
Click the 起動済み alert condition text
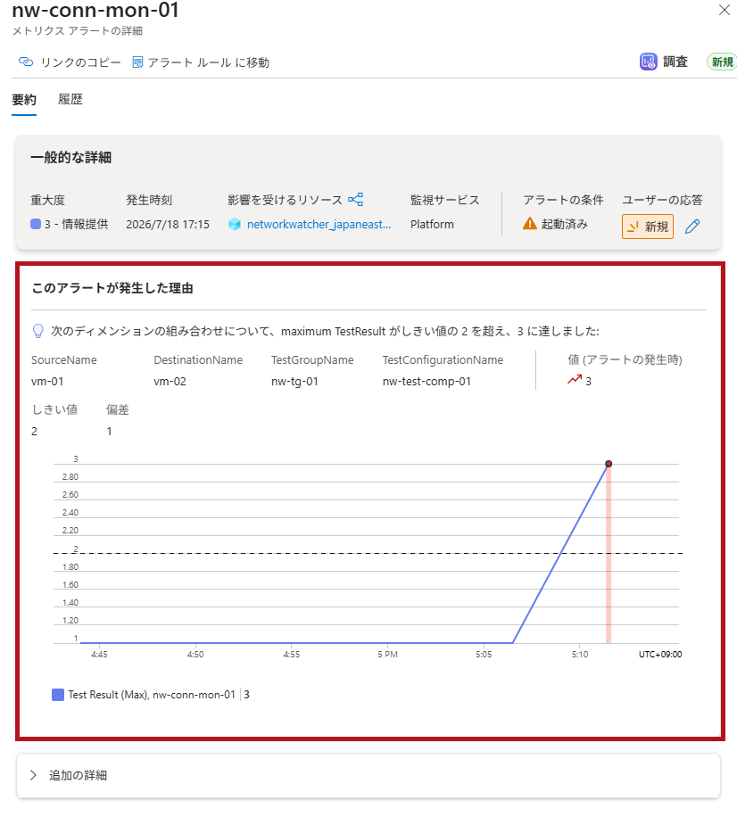tap(565, 224)
